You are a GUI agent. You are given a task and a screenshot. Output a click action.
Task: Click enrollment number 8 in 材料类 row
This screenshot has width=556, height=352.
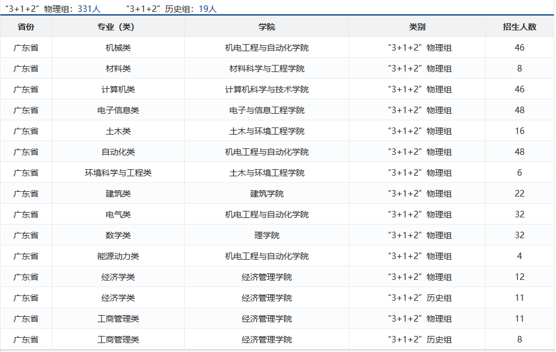coord(520,68)
